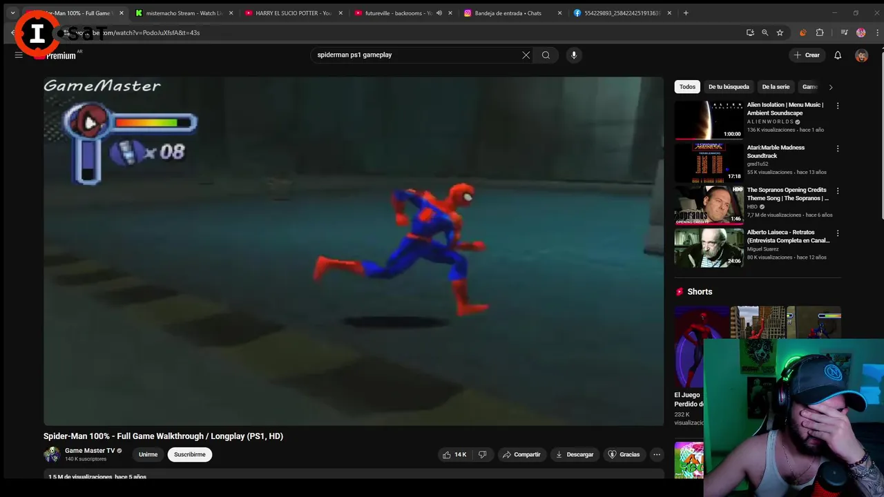Open options for Atari Marble Madness video
This screenshot has height=497, width=884.
[x=838, y=148]
